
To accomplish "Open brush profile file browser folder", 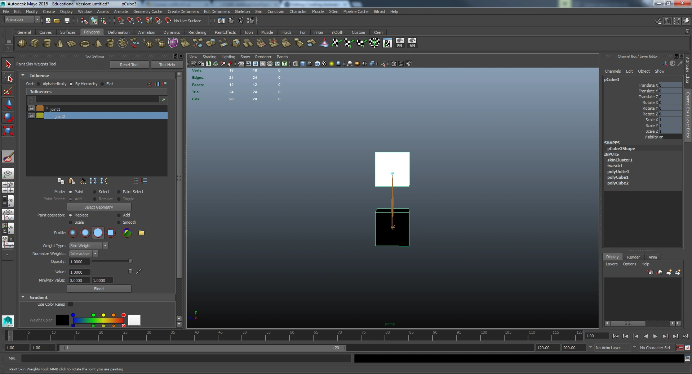I will point(141,233).
